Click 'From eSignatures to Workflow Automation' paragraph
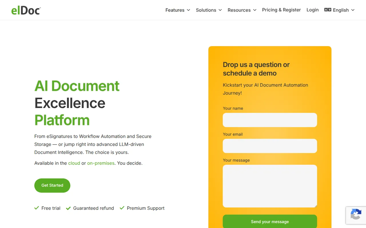366x228 pixels. click(93, 144)
